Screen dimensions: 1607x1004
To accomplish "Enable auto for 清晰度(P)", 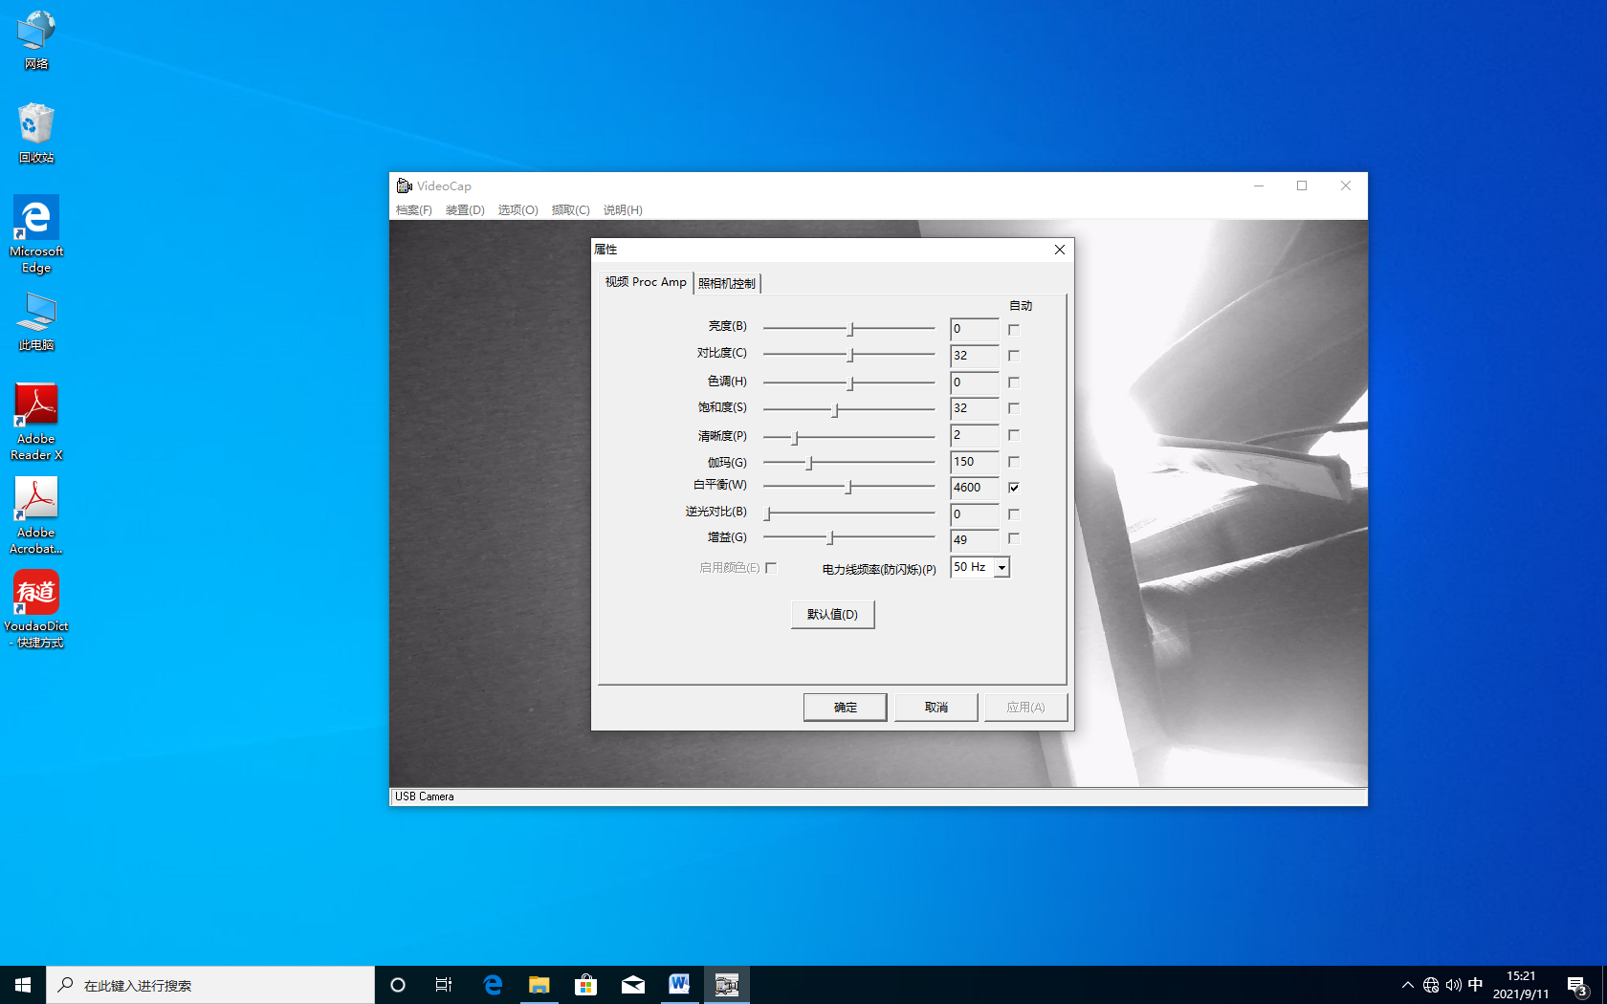I will tap(1014, 435).
